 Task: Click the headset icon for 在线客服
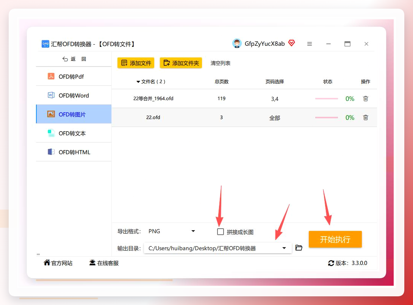92,262
